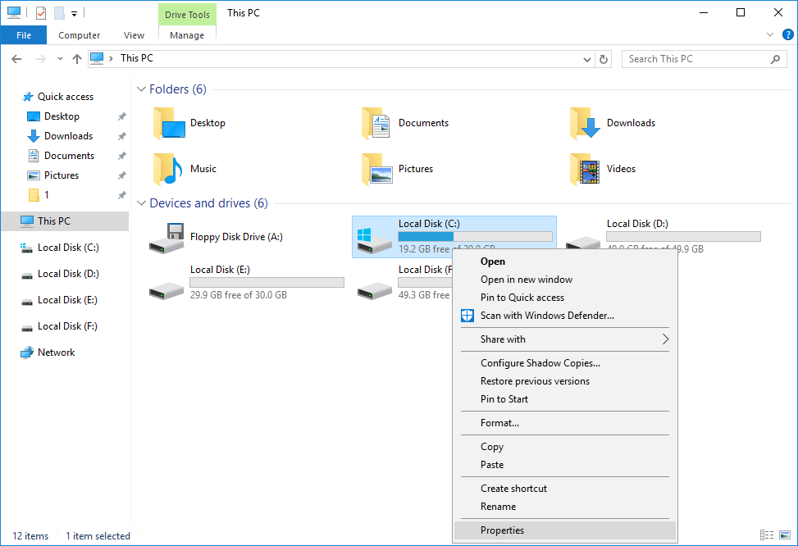Click the Properties icon in quick access toolbar
This screenshot has width=798, height=546.
pos(41,13)
